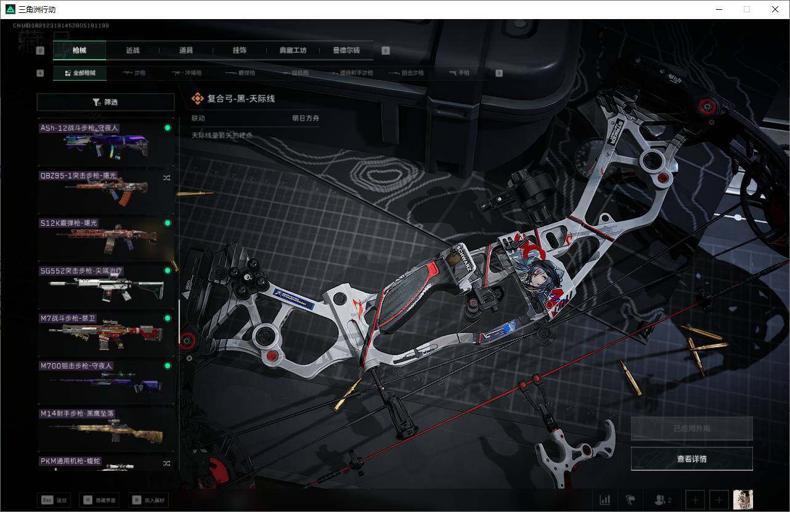Click the Q key hint beside 枪械

tap(41, 51)
